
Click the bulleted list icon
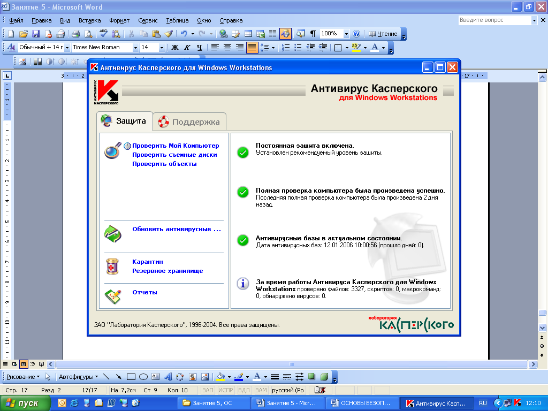[x=298, y=48]
